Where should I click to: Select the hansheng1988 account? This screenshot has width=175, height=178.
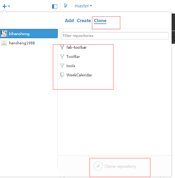[x=29, y=43]
